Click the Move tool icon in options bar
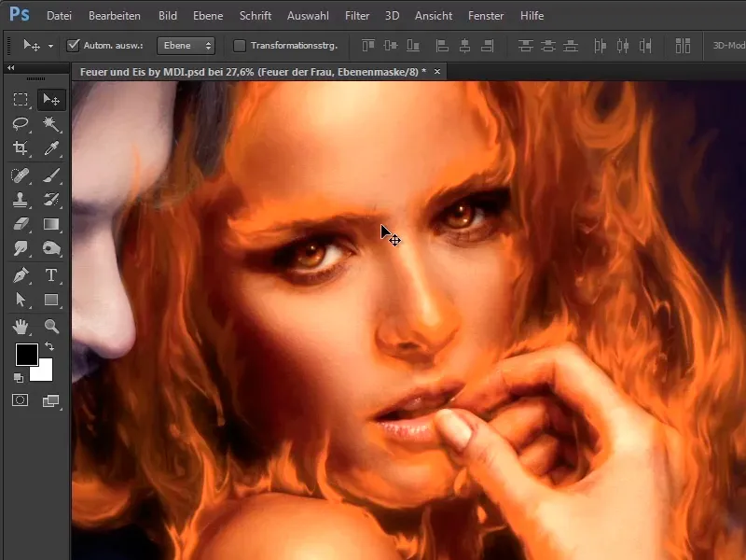Viewport: 746px width, 560px height. 32,46
